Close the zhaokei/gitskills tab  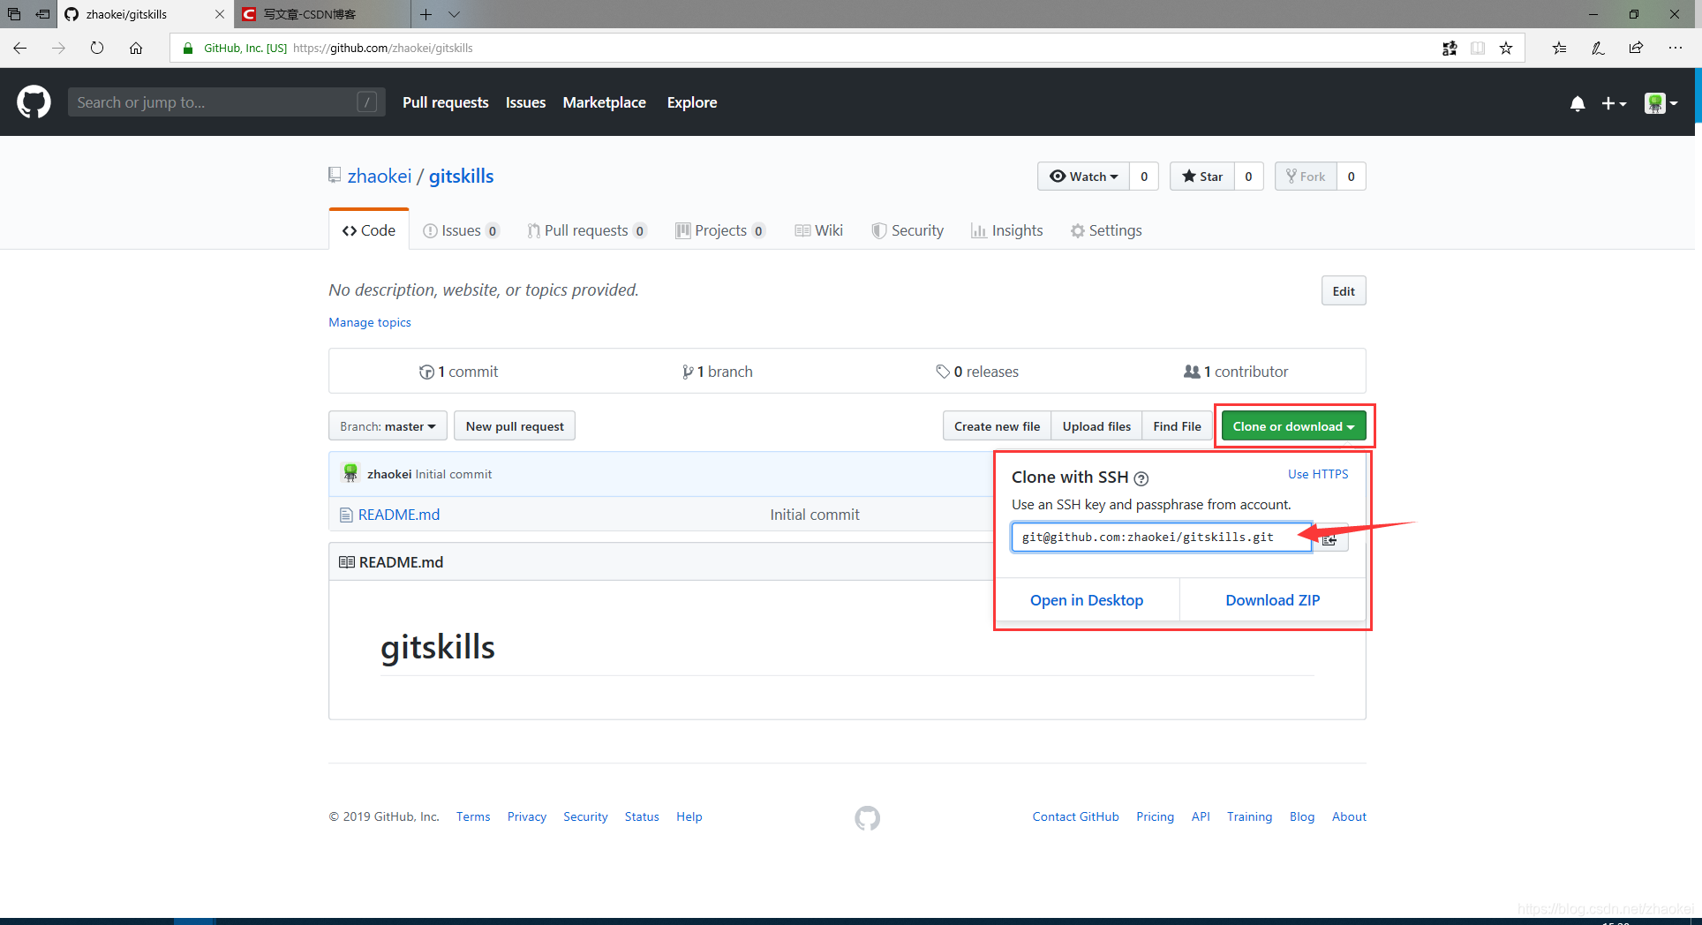click(x=220, y=14)
